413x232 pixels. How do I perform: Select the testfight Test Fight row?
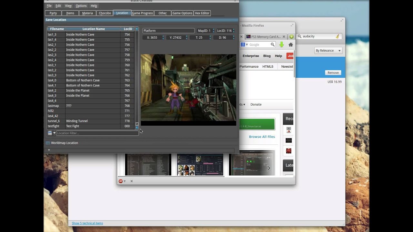91,126
